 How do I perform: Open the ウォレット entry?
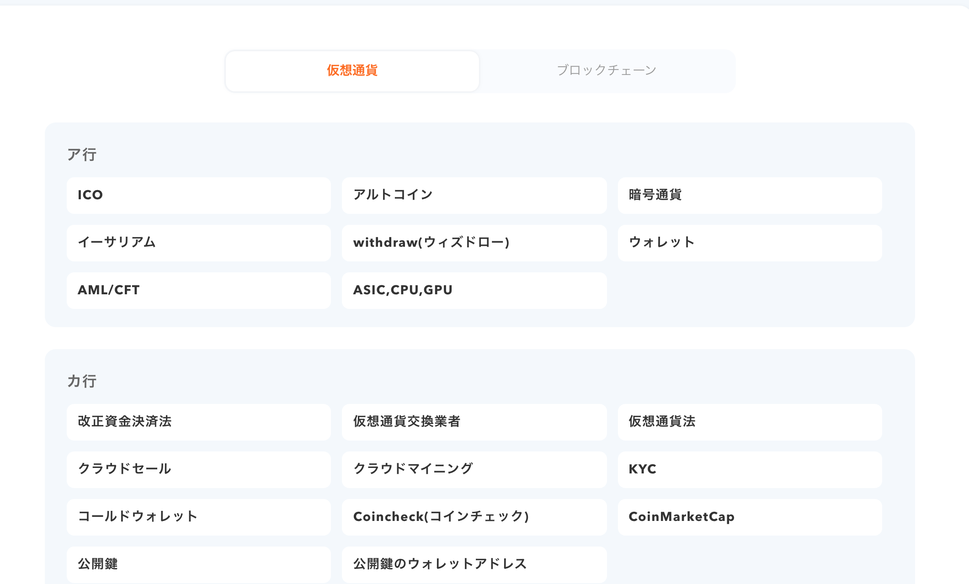tap(750, 243)
